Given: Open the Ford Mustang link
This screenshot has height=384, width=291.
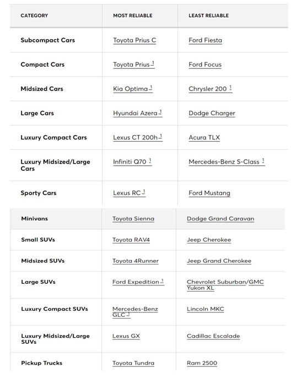Looking at the screenshot, I should tap(209, 193).
